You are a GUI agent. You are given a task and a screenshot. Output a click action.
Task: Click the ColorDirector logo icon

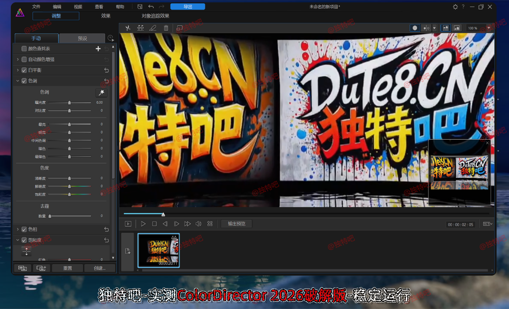(20, 12)
